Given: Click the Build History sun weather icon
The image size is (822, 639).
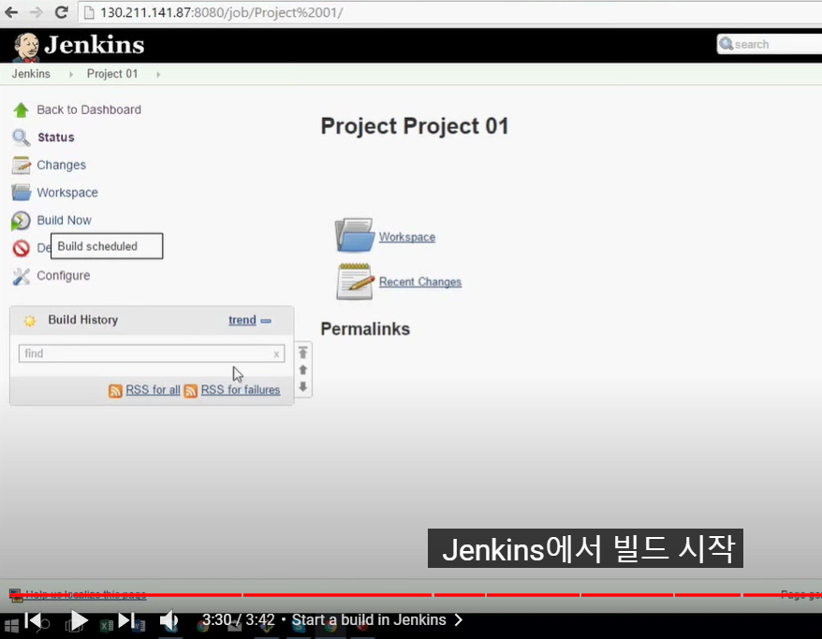Looking at the screenshot, I should (x=29, y=321).
